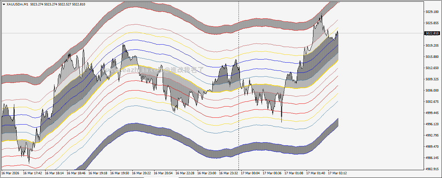442x178 pixels.
Task: Click the first OHLC value 5023.274
Action: pyautogui.click(x=37, y=4)
